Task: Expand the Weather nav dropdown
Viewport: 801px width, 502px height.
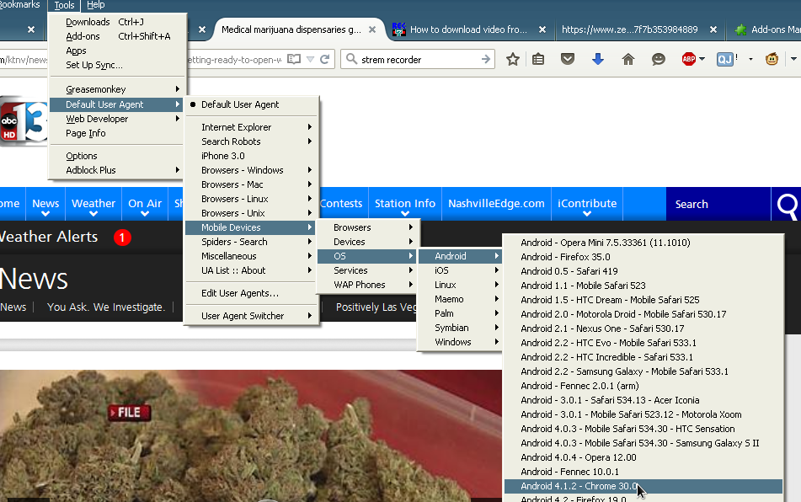Action: point(93,214)
